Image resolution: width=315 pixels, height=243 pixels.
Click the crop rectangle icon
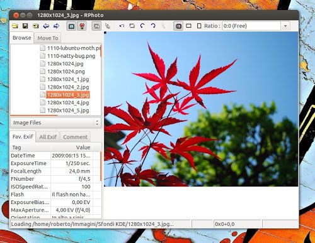(132, 26)
